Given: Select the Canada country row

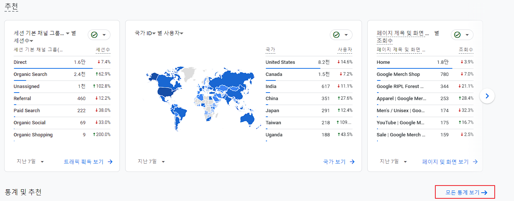Looking at the screenshot, I should (309, 74).
